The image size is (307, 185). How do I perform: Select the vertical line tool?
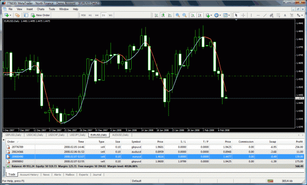251,15
